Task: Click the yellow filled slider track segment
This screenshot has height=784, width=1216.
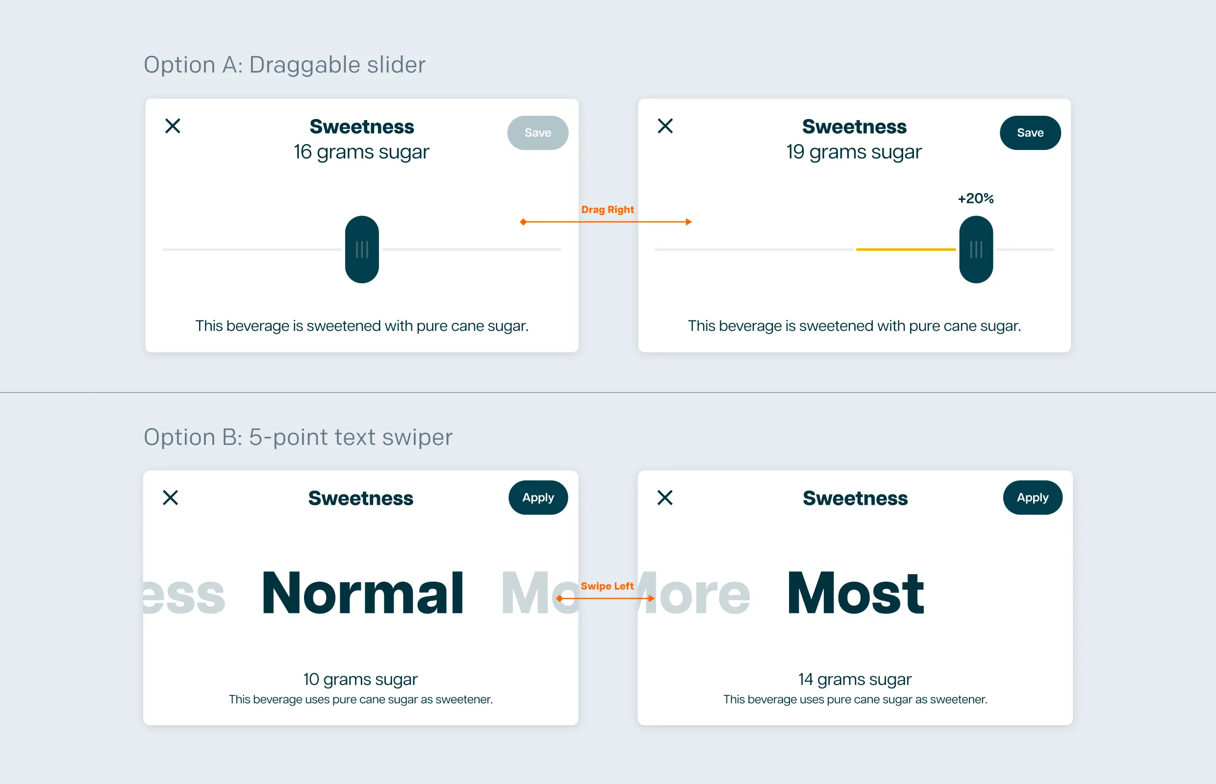Action: pos(906,249)
